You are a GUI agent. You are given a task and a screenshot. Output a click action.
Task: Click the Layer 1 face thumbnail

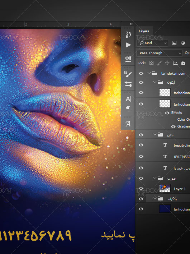[165, 188]
